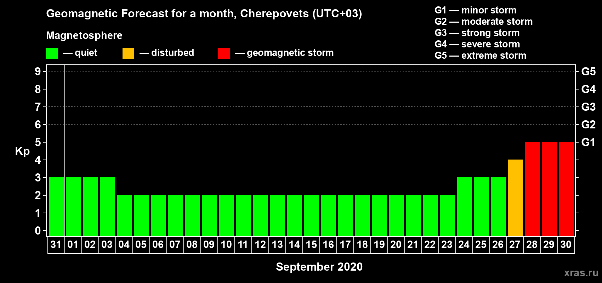
Task: Click the green quiet legend swatch
Action: [x=52, y=53]
